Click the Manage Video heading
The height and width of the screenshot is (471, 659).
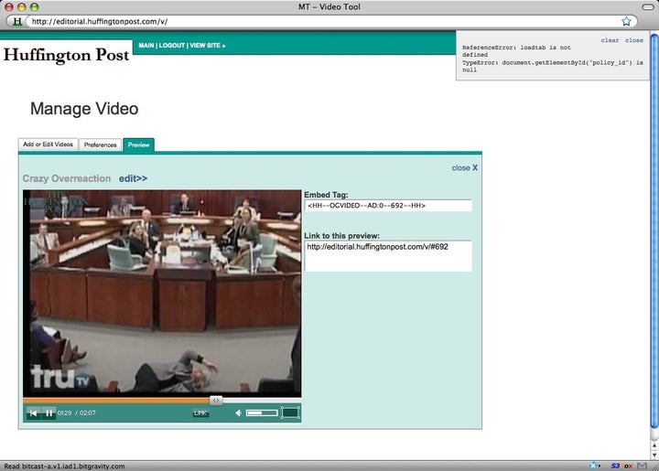pos(84,109)
